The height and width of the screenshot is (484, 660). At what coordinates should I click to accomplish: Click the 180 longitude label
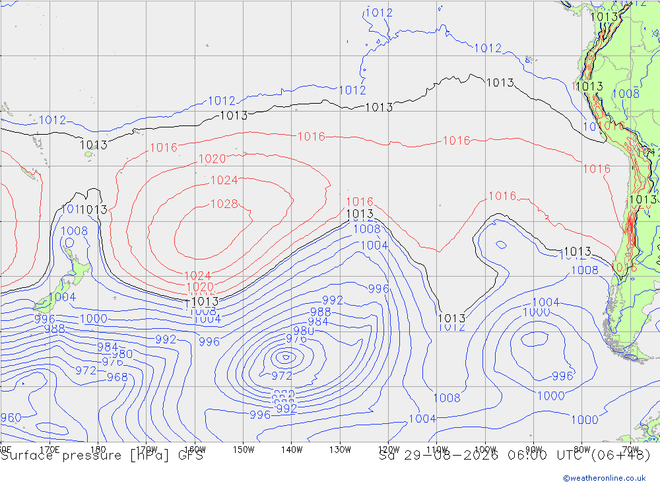coord(98,450)
